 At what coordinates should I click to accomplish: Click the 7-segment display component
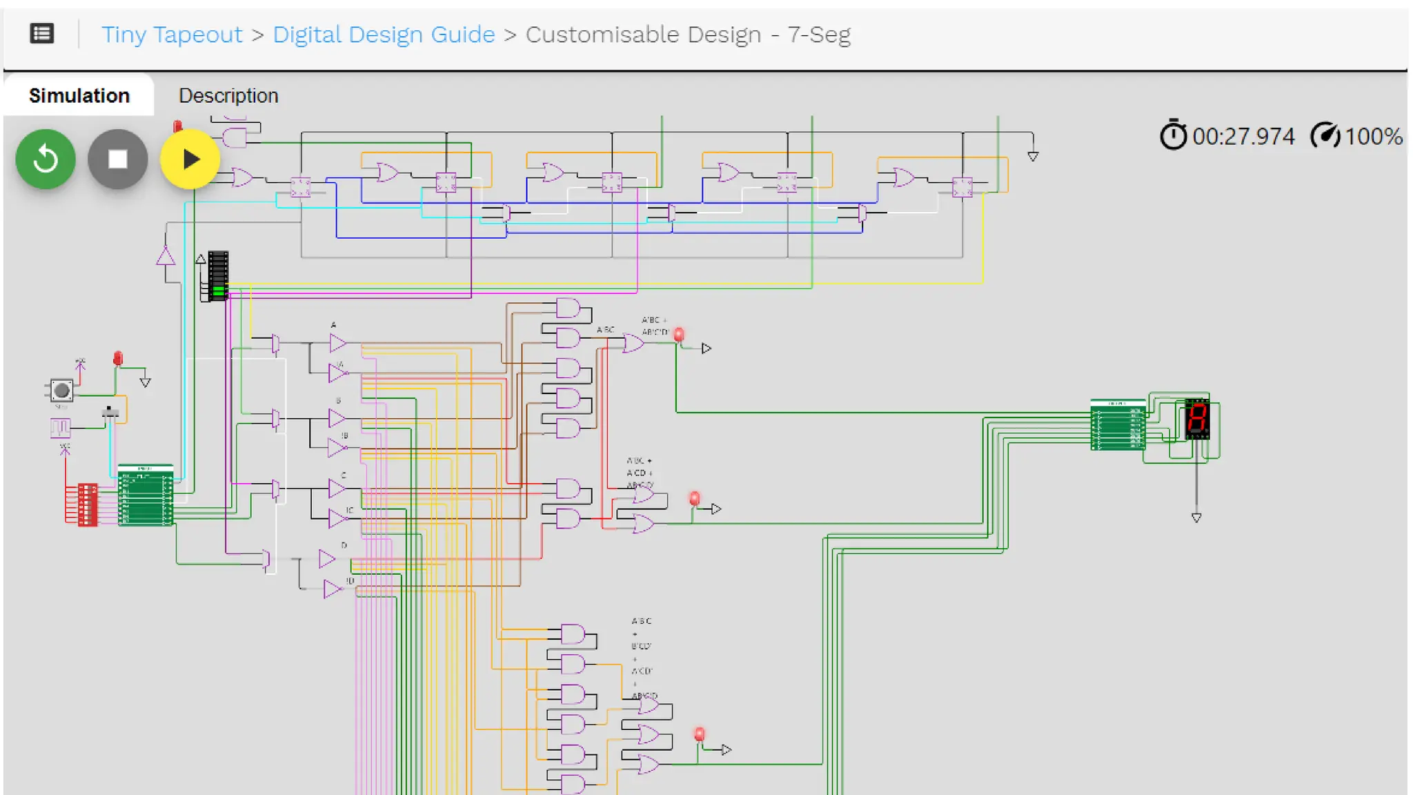coord(1197,419)
